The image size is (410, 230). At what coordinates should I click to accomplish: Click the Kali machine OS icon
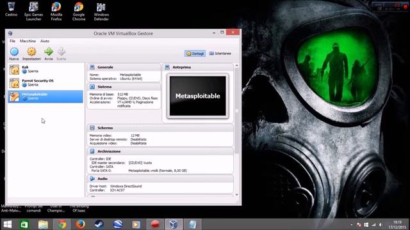tap(14, 70)
